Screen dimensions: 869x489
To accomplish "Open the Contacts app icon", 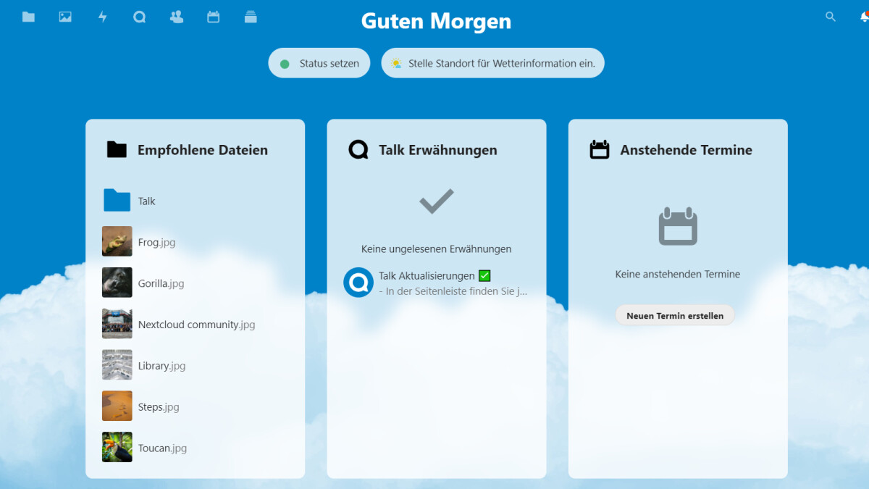I will click(x=177, y=17).
